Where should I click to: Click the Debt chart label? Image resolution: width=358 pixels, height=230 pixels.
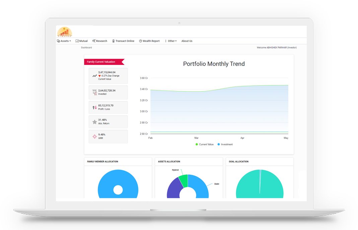click(x=217, y=184)
